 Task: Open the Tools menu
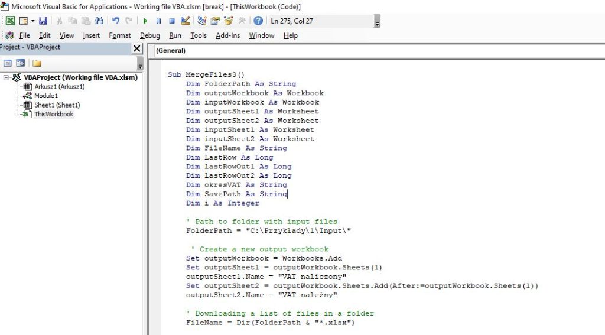point(199,35)
